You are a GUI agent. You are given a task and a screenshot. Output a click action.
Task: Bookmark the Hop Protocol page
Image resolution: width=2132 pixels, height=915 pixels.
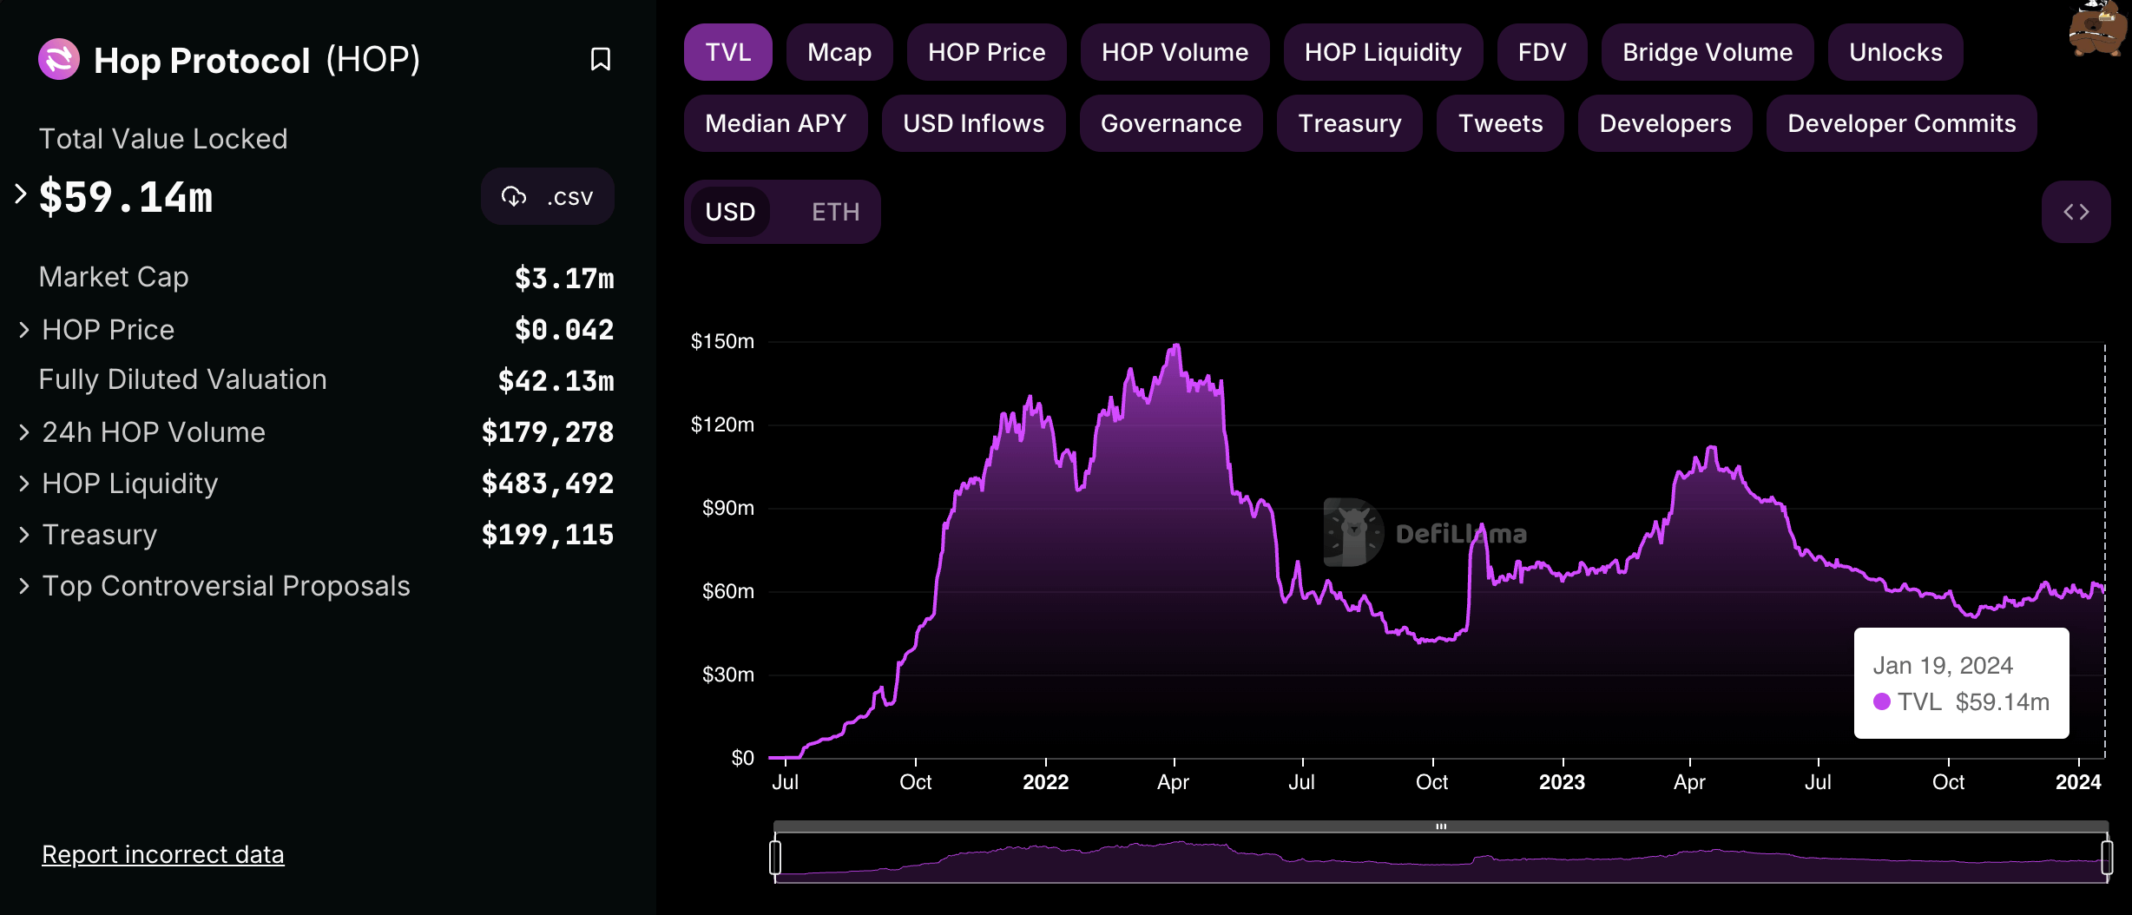pyautogui.click(x=602, y=59)
